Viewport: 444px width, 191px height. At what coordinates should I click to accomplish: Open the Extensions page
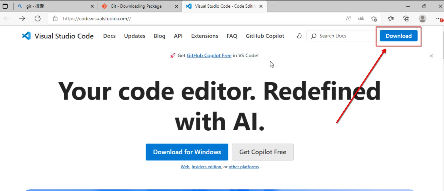tap(205, 36)
